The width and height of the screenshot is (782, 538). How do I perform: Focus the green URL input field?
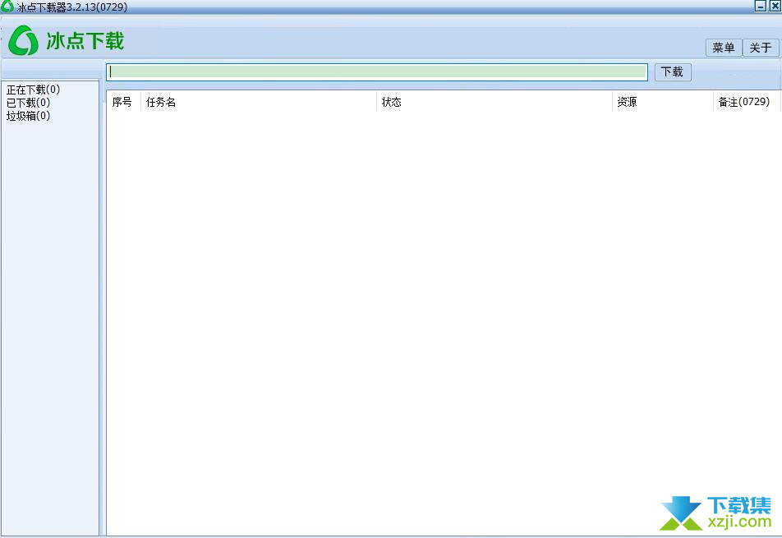tap(377, 71)
